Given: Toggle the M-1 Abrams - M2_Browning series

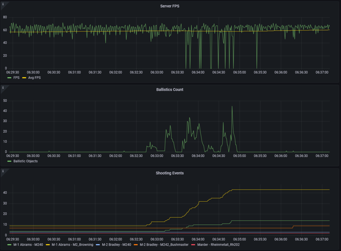Looking at the screenshot, I should (72, 245).
